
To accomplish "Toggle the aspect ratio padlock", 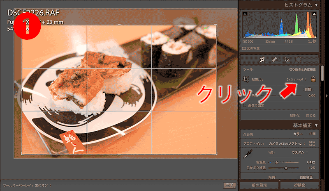I will click(x=313, y=79).
